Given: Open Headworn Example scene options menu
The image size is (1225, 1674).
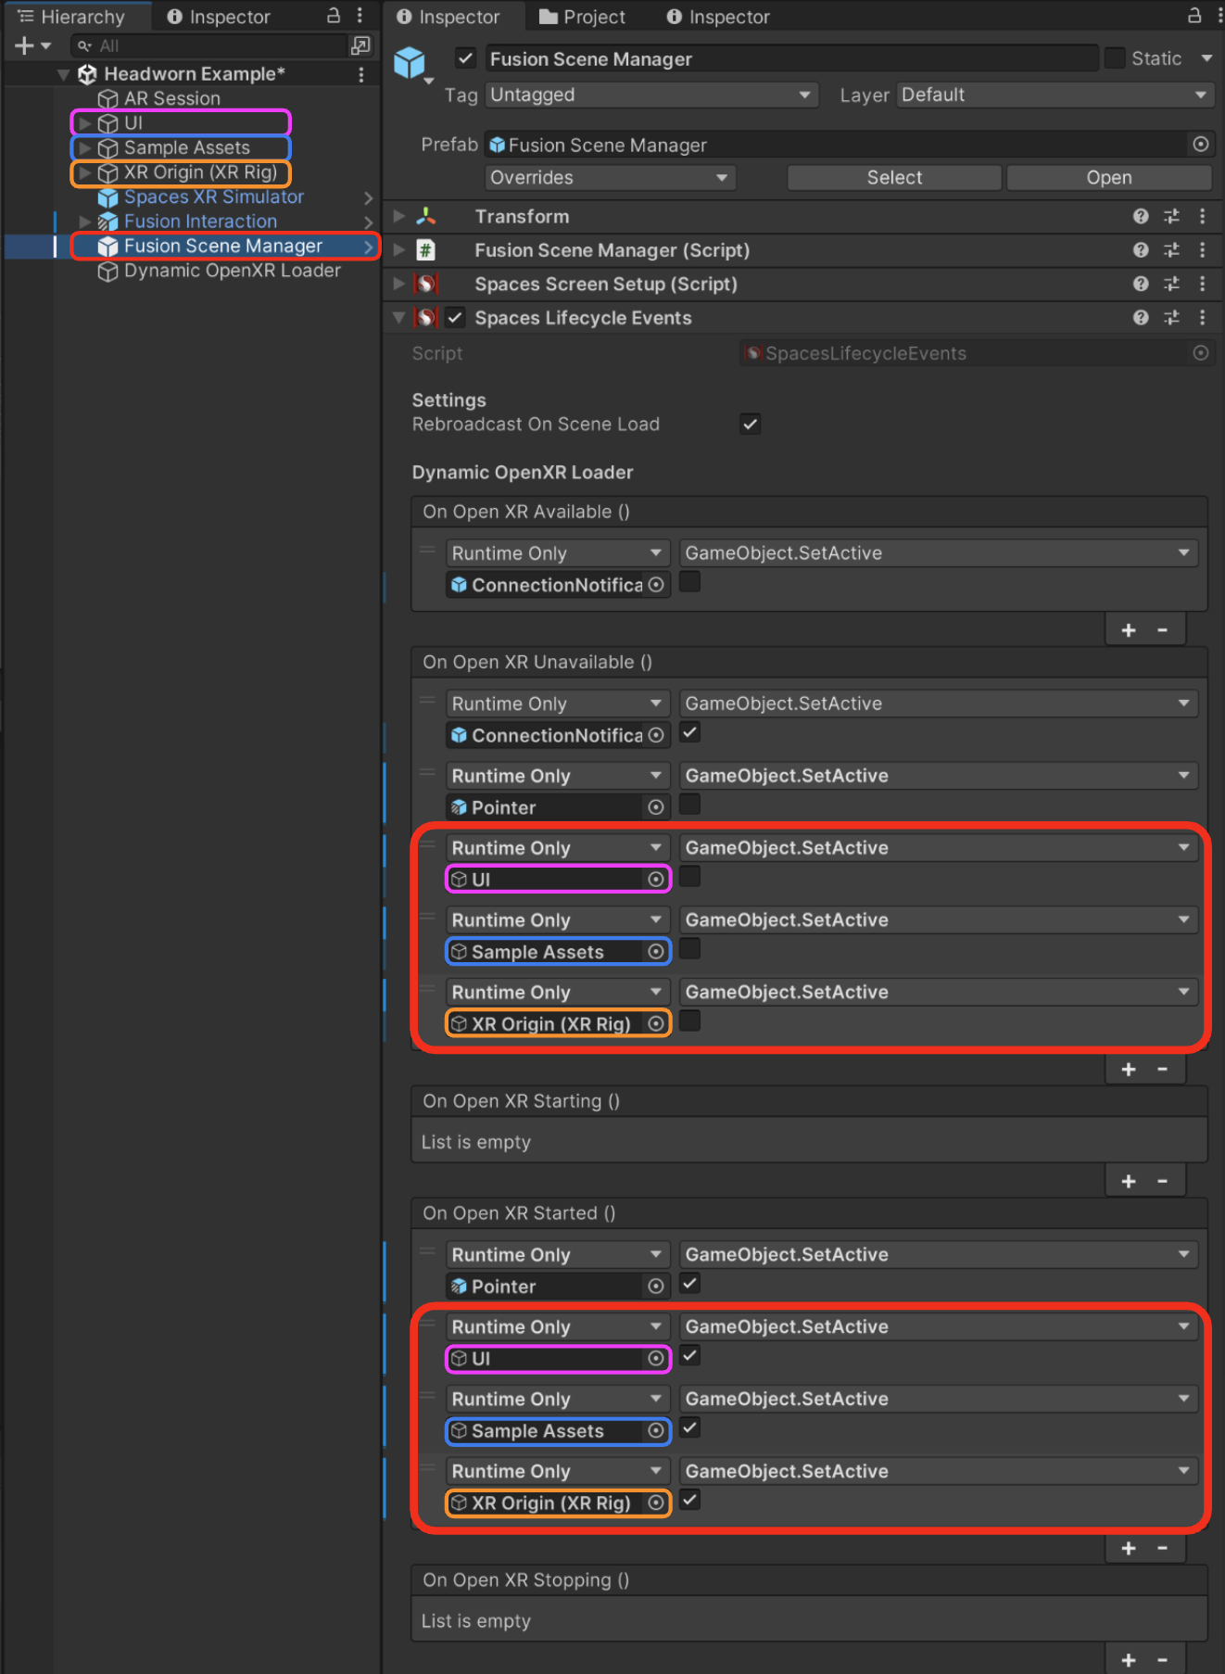Looking at the screenshot, I should (x=360, y=74).
